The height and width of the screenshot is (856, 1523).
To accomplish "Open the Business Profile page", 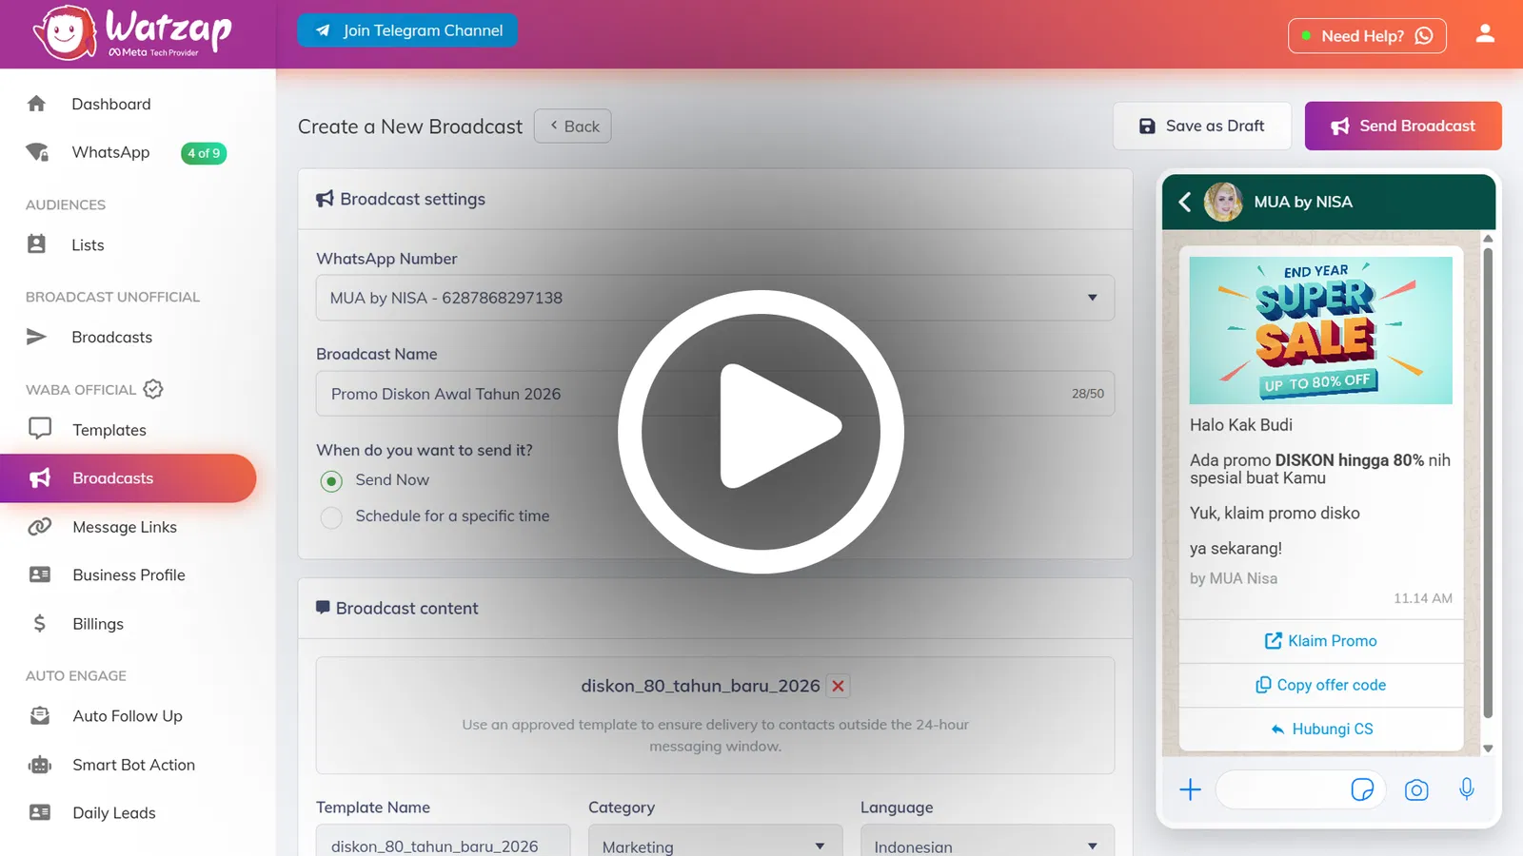I will coord(129,574).
